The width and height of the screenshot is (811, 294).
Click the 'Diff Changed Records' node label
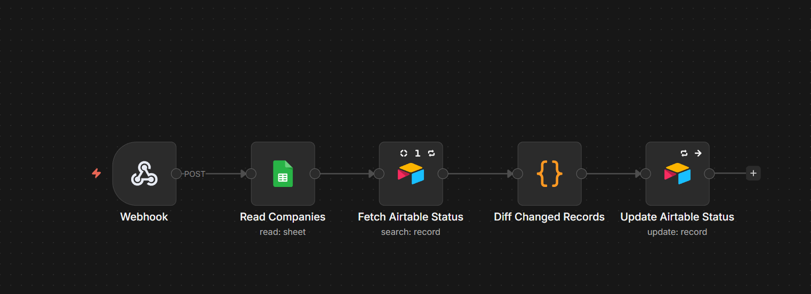tap(549, 217)
